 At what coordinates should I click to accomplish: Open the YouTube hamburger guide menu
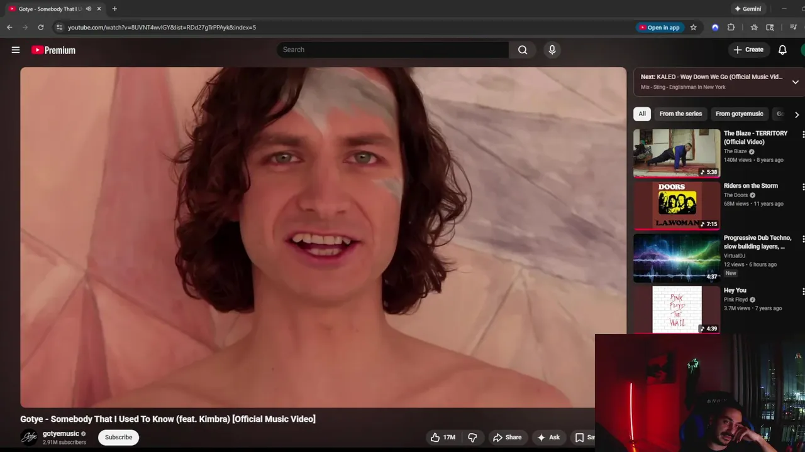16,50
